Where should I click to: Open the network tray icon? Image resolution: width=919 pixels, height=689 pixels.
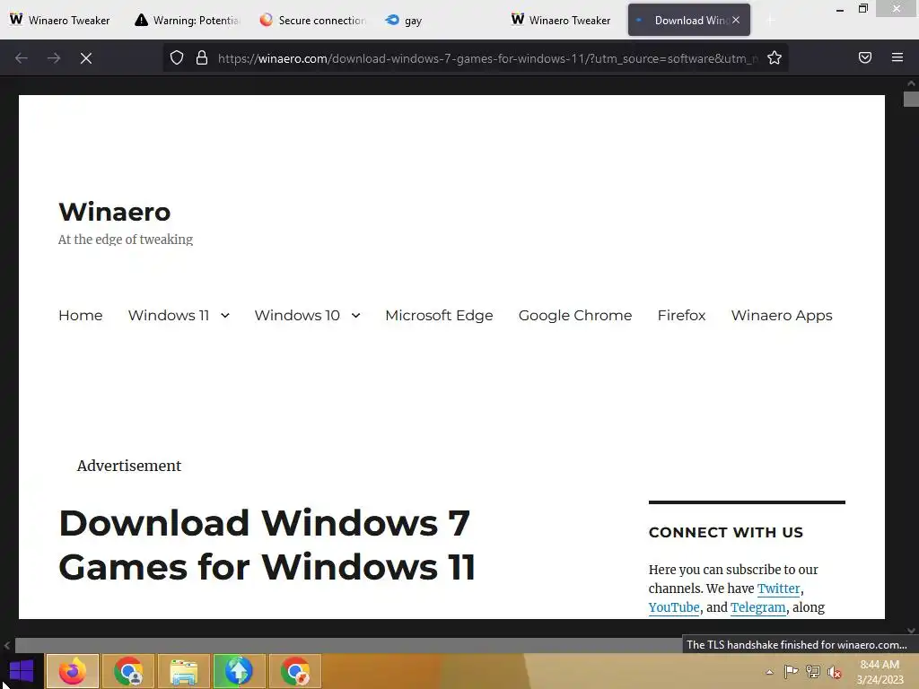click(813, 671)
